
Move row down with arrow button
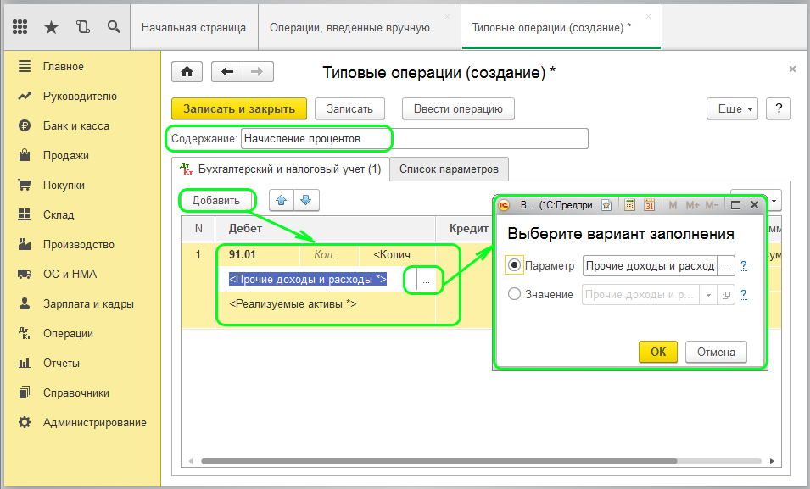(x=305, y=200)
